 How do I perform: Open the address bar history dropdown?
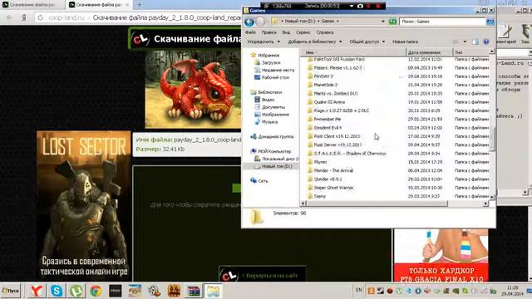pyautogui.click(x=383, y=22)
